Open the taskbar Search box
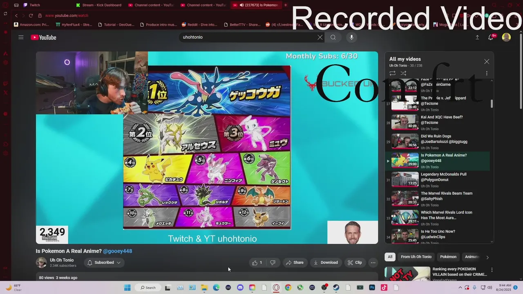This screenshot has width=523, height=294. click(x=148, y=287)
